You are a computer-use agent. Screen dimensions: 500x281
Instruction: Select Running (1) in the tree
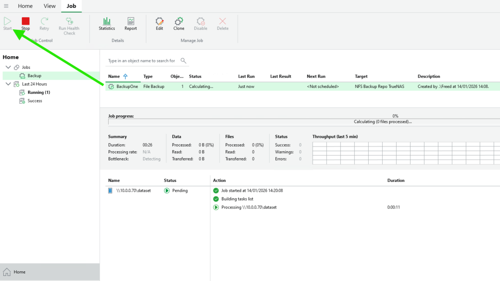click(x=39, y=93)
